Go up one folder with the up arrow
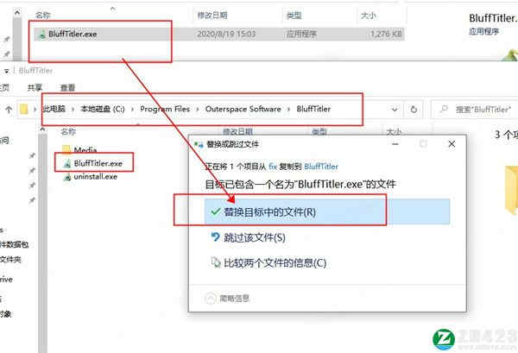This screenshot has height=353, width=518. (x=9, y=109)
